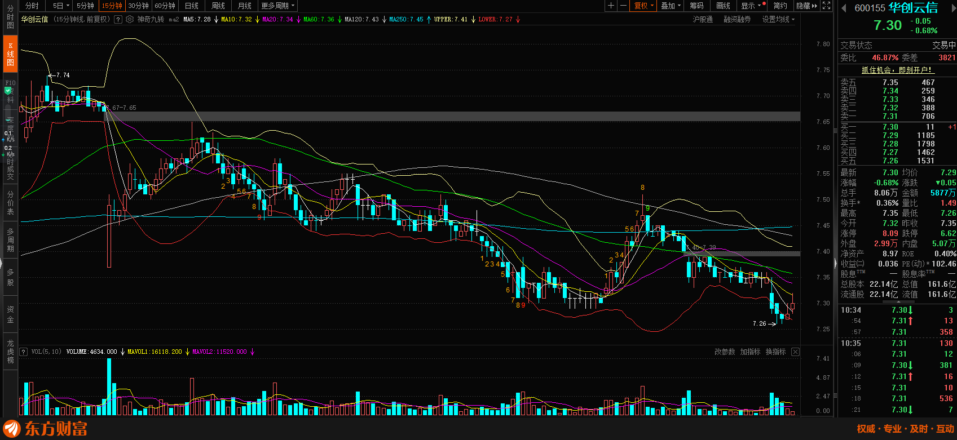The image size is (957, 440).
Task: Expand the 更多周期 dropdown
Action: (x=277, y=6)
